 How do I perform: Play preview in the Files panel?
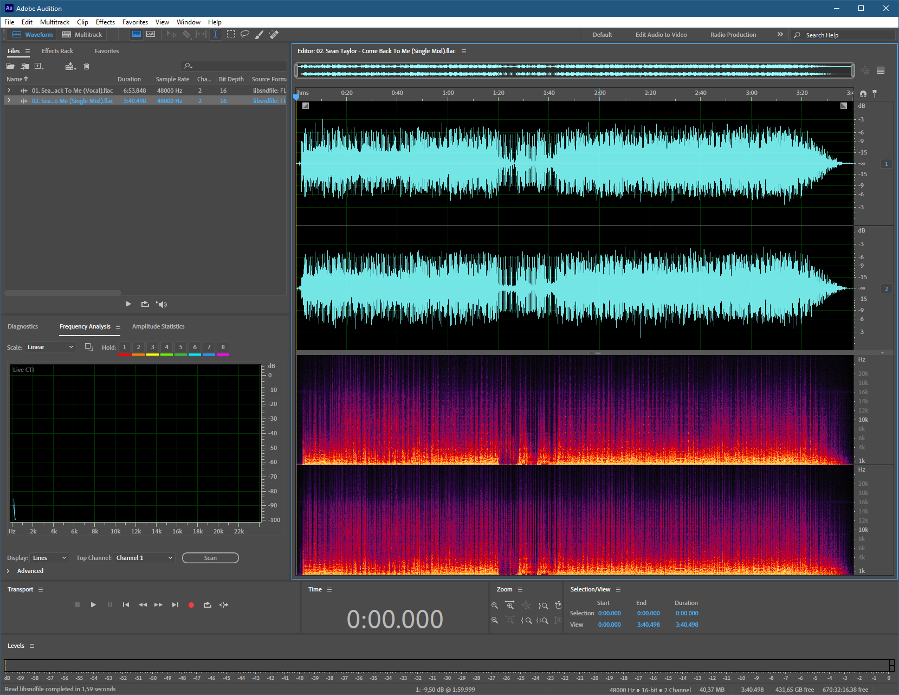(x=128, y=304)
